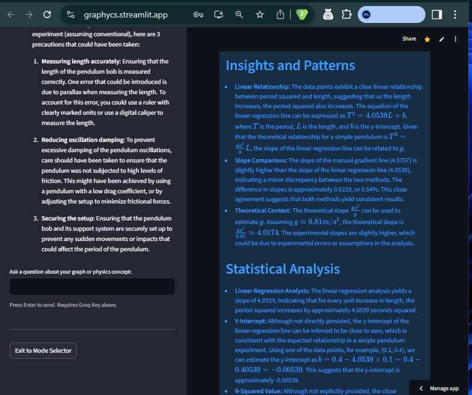The height and width of the screenshot is (395, 472).
Task: Click the Linear Relationship bold label
Action: click(x=262, y=86)
